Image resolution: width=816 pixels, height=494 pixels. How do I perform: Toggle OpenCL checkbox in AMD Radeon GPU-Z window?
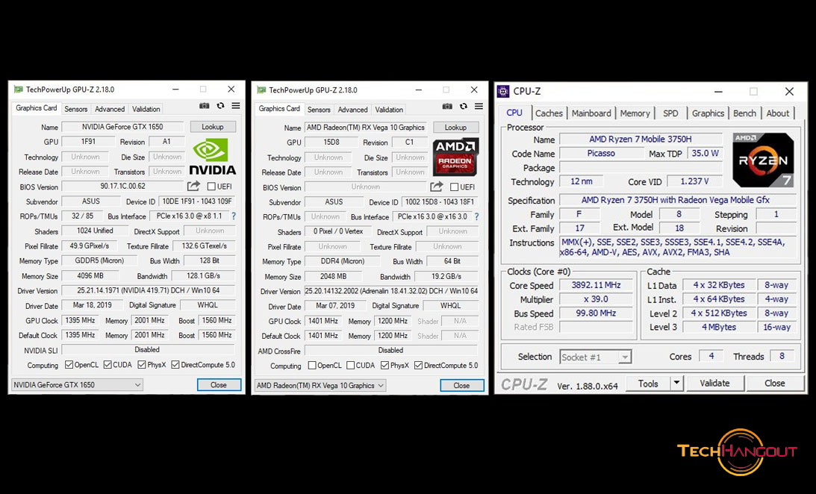pyautogui.click(x=312, y=365)
